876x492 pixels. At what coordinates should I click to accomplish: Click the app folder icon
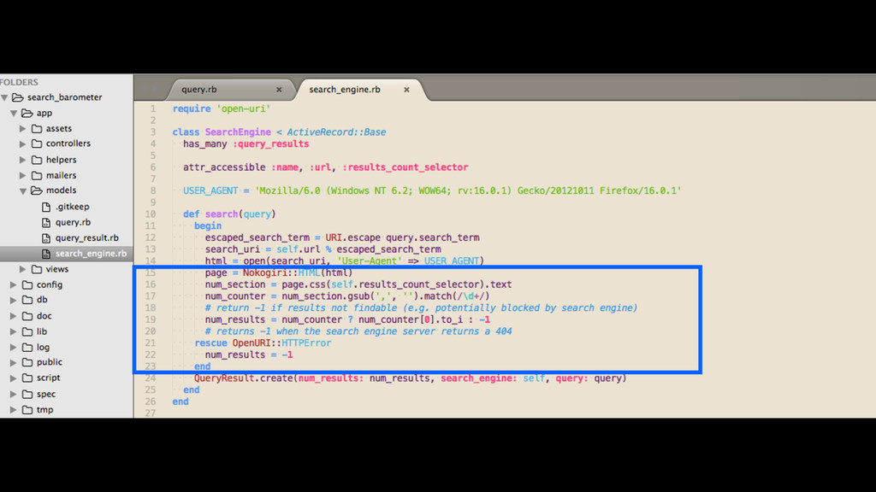(27, 113)
